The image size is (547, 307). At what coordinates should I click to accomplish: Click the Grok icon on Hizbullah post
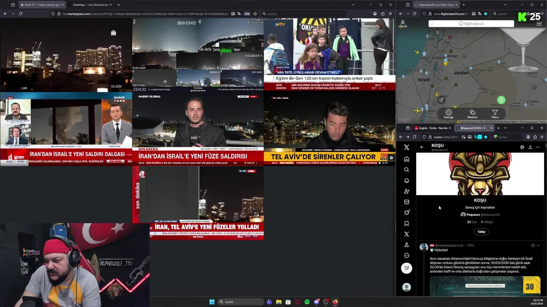[x=532, y=246]
